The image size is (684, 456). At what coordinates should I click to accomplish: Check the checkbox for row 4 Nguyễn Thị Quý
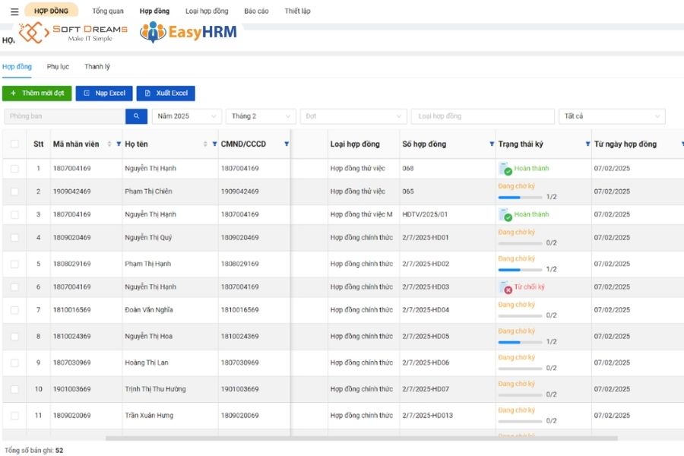point(14,238)
